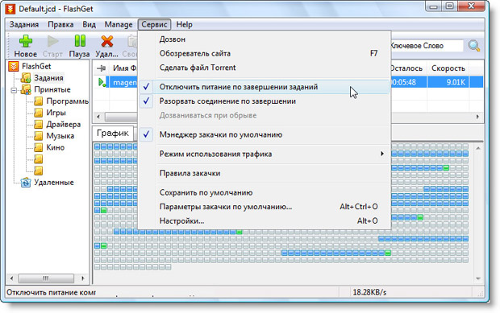500x313 pixels.
Task: Open the Вид menu
Action: tap(89, 24)
